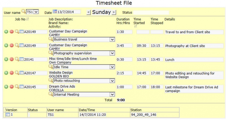Click activity magnifier beside Photography supervision
Screen dimensions: 226x120
51,53
